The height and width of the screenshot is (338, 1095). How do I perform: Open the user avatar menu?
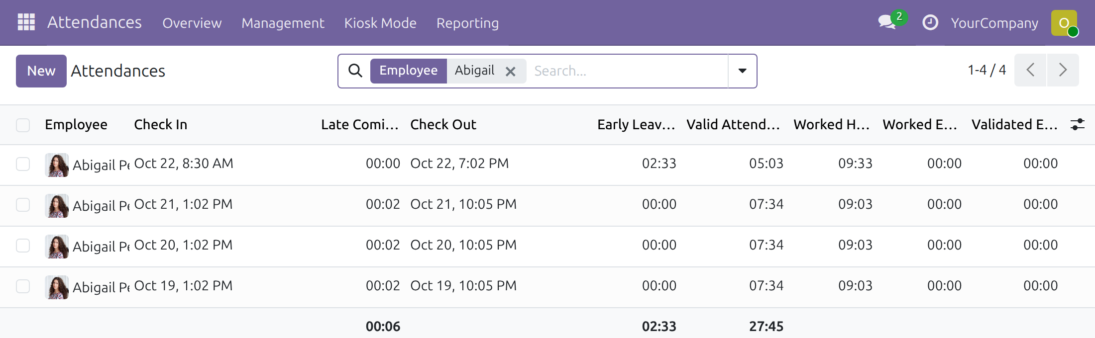pyautogui.click(x=1064, y=23)
